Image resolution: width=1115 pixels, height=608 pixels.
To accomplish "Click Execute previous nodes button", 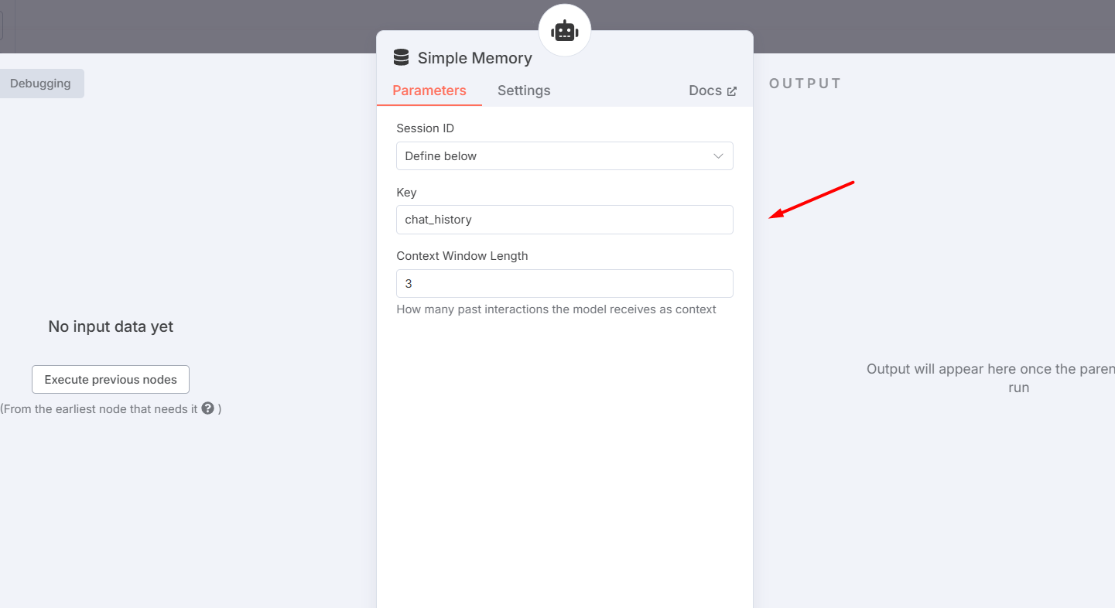I will [111, 380].
